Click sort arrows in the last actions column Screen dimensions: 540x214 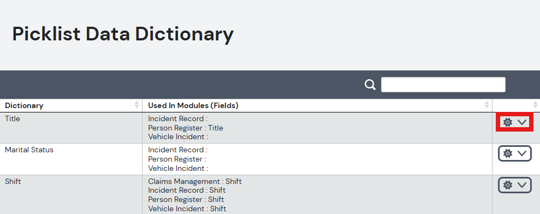tap(535, 105)
